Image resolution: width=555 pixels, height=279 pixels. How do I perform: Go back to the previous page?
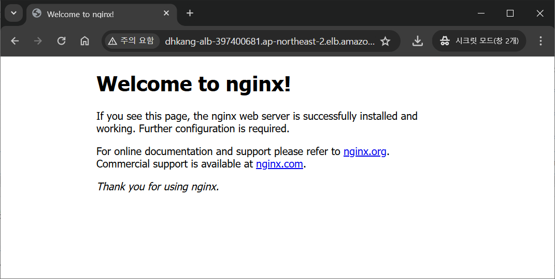tap(15, 41)
